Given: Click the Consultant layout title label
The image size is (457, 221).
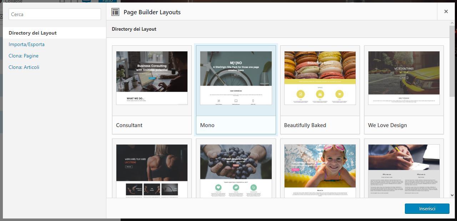Looking at the screenshot, I should [129, 125].
